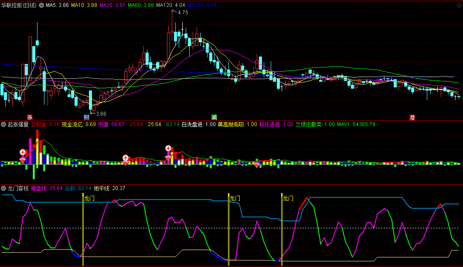463x267 pixels.
Task: Click the diamond icon at chart top-right corner
Action: point(460,6)
